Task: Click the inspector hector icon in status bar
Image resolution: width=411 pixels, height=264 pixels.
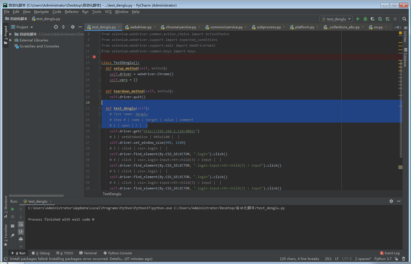Action: pyautogui.click(x=404, y=259)
